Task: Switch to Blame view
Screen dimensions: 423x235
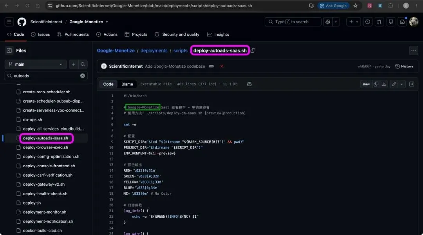Action: [x=127, y=84]
